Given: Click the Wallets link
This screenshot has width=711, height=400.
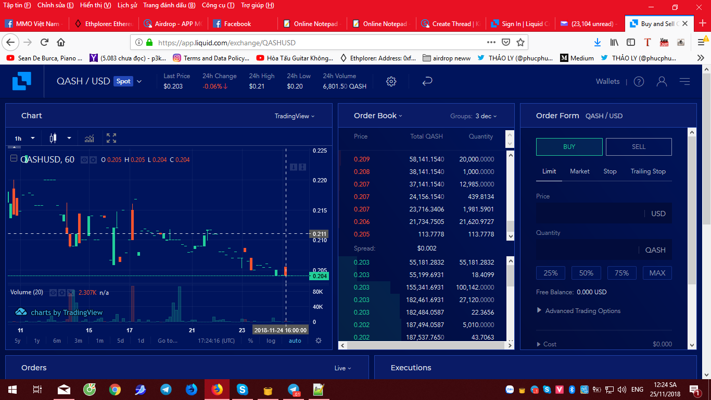Looking at the screenshot, I should point(608,81).
